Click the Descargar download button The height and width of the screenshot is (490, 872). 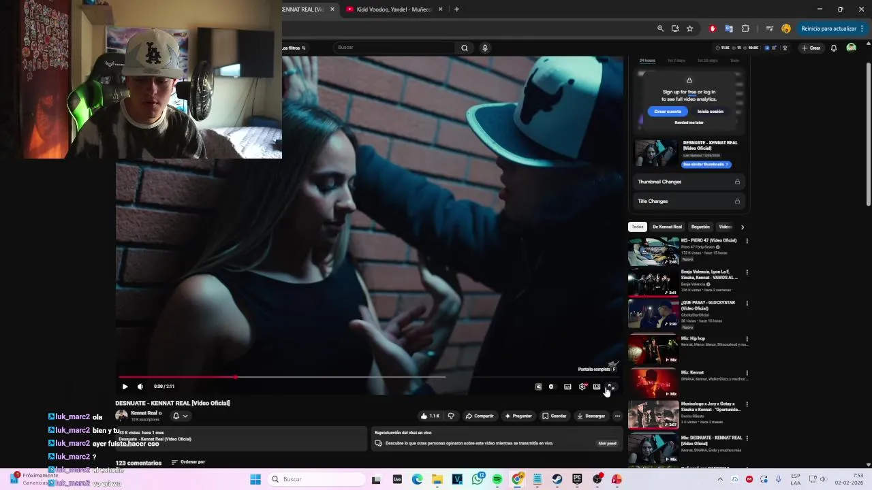591,416
